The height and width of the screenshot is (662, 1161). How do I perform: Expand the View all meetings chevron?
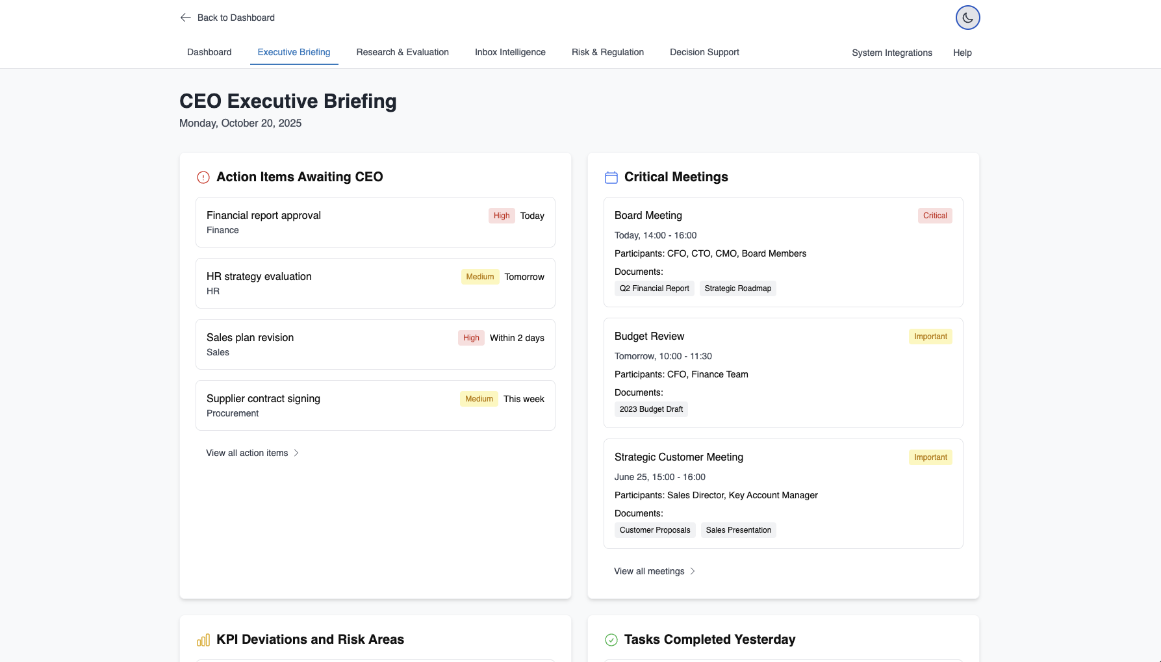(x=693, y=571)
